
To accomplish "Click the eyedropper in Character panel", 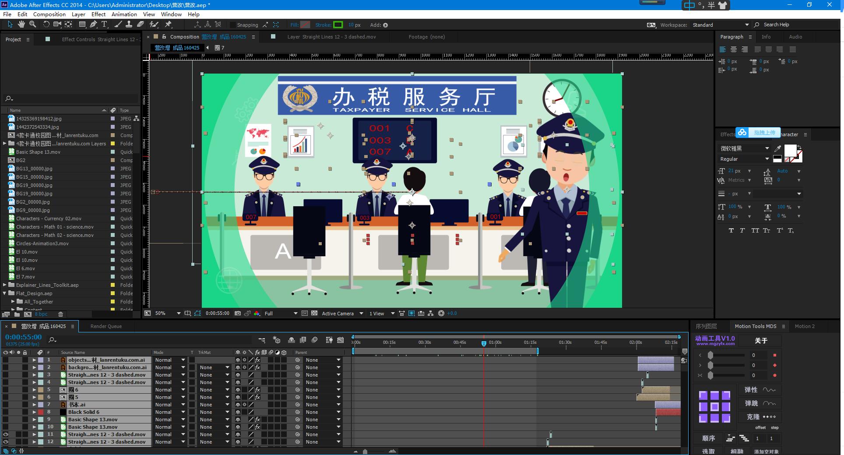I will point(778,148).
